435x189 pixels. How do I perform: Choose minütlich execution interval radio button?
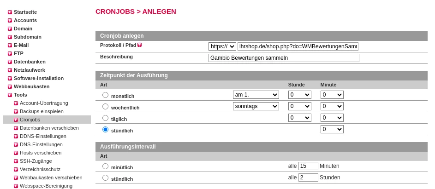pyautogui.click(x=105, y=166)
